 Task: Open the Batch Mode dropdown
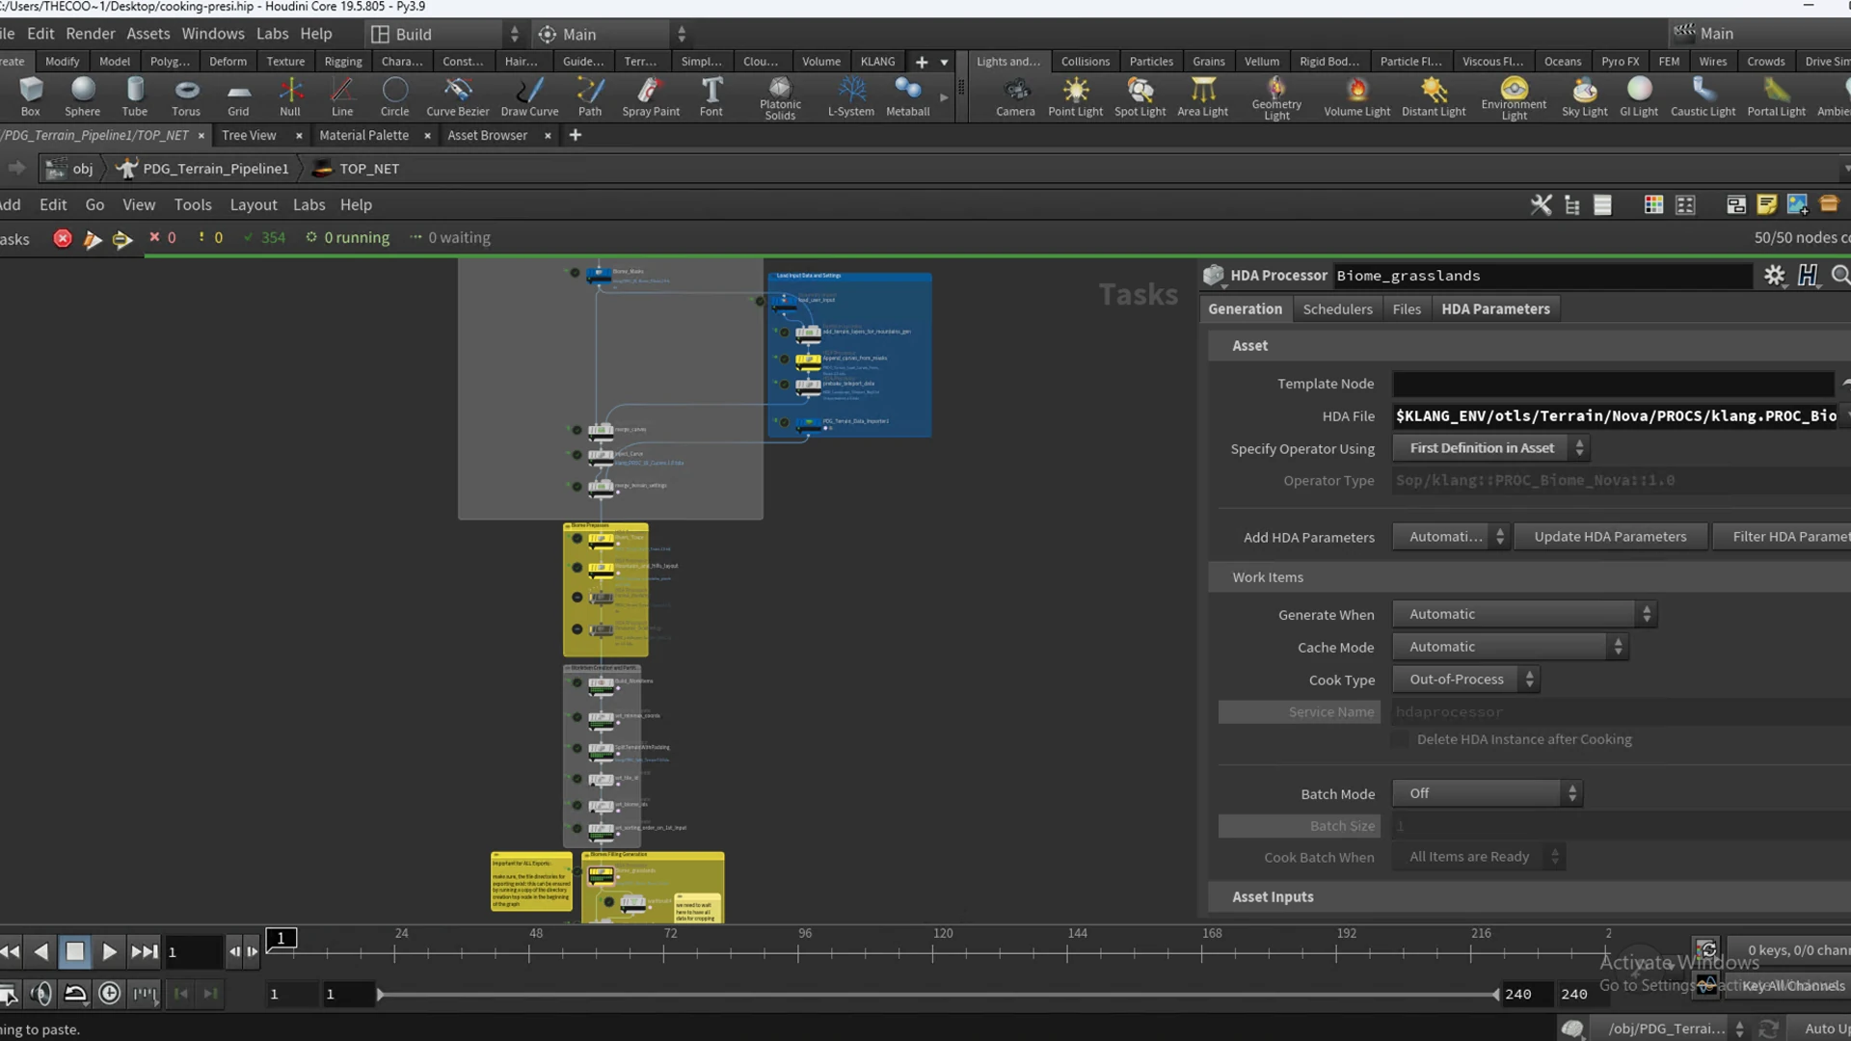pos(1488,793)
